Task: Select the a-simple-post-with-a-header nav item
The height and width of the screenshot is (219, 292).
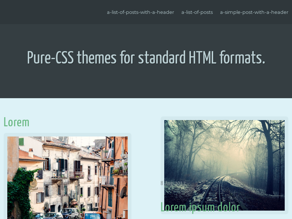Action: (254, 12)
